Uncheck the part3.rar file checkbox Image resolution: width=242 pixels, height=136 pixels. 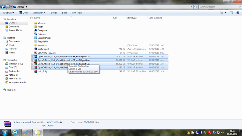(33, 64)
